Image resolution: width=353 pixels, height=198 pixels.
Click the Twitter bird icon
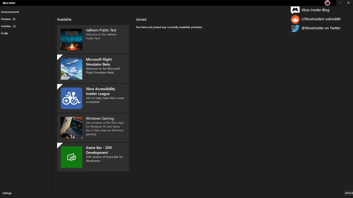pos(295,28)
